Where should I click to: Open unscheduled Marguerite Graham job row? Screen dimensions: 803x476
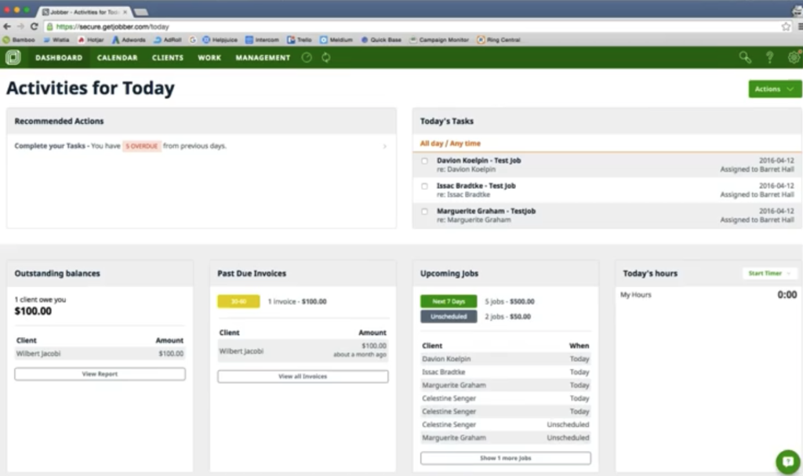[506, 438]
